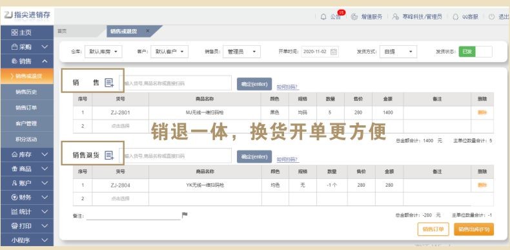
Task: Click the 退出 power icon
Action: 491,17
